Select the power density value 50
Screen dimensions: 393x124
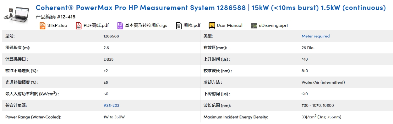[106, 94]
